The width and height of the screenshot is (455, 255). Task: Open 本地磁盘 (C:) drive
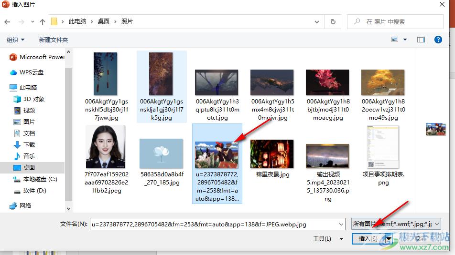35,179
